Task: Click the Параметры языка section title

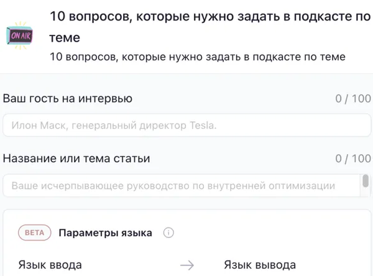Action: pos(105,233)
